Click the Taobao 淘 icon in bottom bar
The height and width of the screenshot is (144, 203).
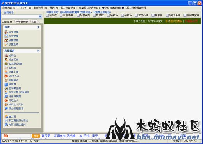click(x=5, y=136)
